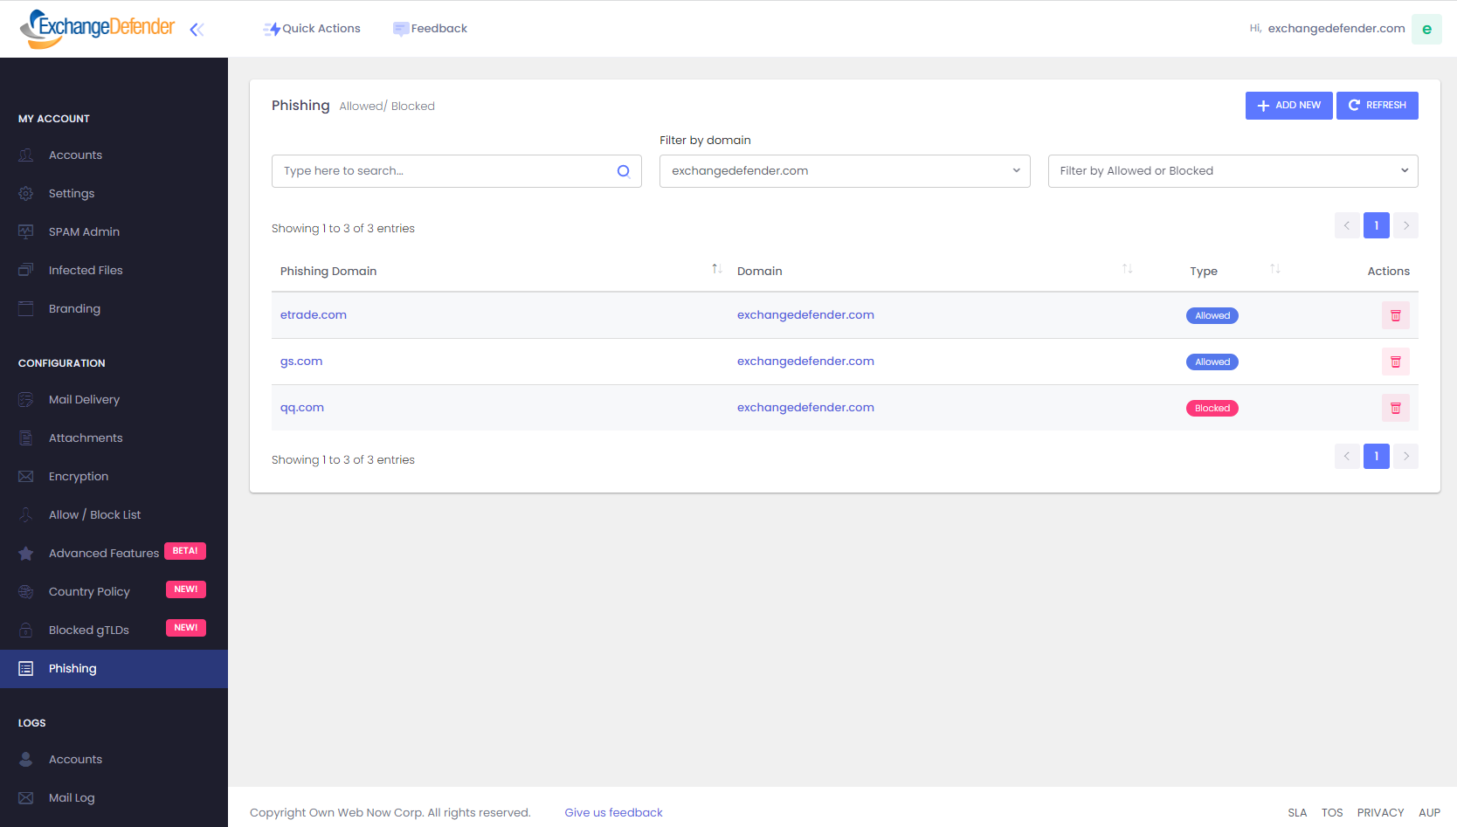The image size is (1457, 827).
Task: Expand the Filter by Allowed or Blocked dropdown
Action: tap(1232, 171)
